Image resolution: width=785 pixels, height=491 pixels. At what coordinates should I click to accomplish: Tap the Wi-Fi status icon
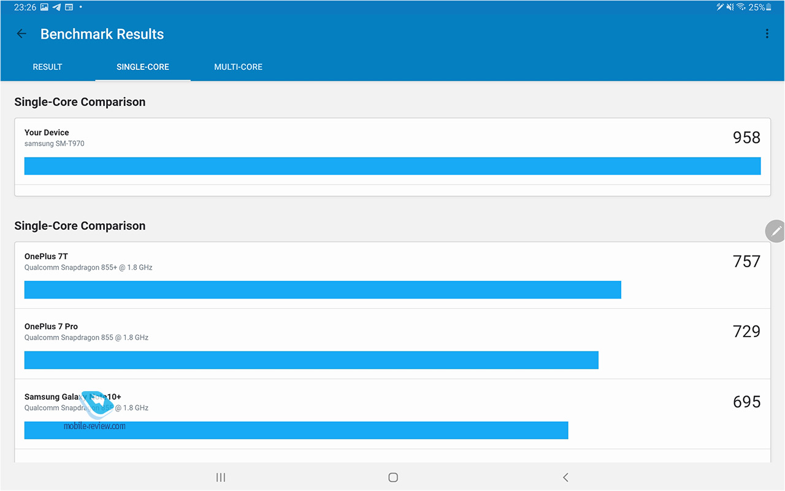pyautogui.click(x=741, y=7)
